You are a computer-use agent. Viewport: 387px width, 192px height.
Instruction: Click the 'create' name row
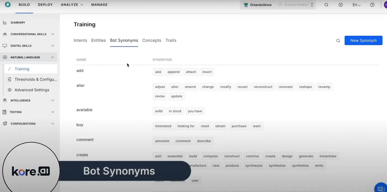[x=82, y=155]
